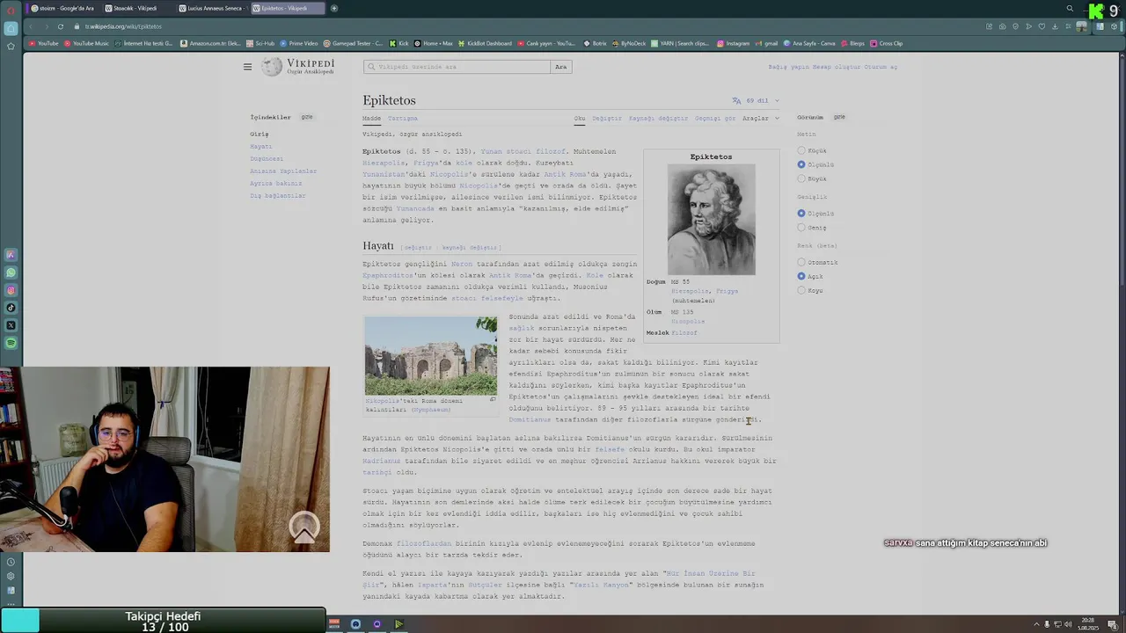Image resolution: width=1126 pixels, height=633 pixels.
Task: Open the Opera menu logo icon
Action: tap(11, 10)
